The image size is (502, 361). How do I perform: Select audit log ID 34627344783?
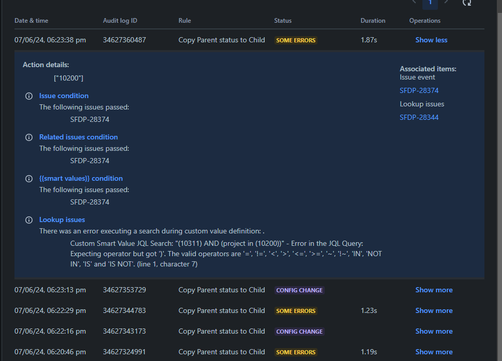[124, 310]
